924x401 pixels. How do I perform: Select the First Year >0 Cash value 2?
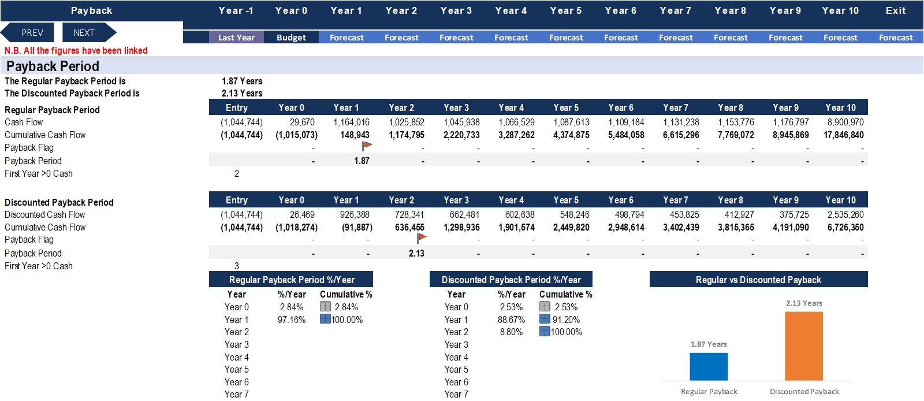(x=236, y=173)
